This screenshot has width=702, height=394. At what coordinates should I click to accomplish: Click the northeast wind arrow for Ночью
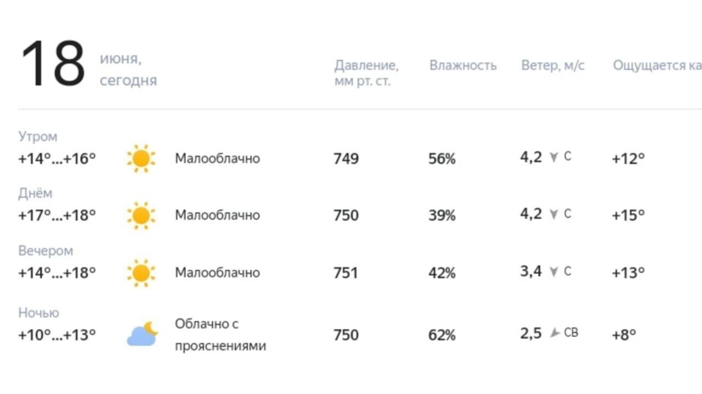pos(555,333)
